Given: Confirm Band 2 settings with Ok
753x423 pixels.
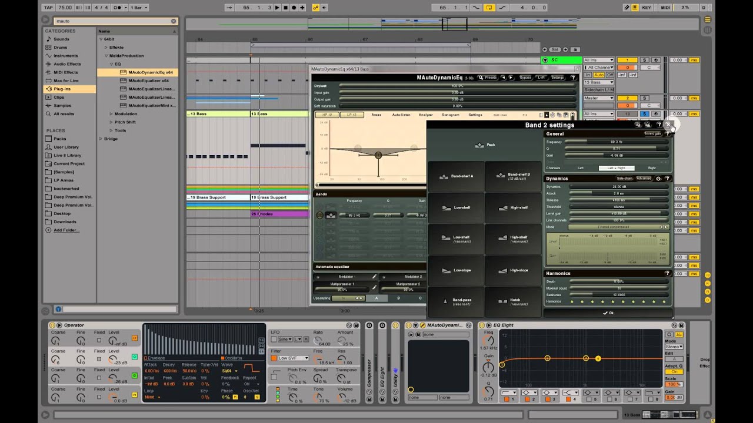Looking at the screenshot, I should tap(608, 313).
